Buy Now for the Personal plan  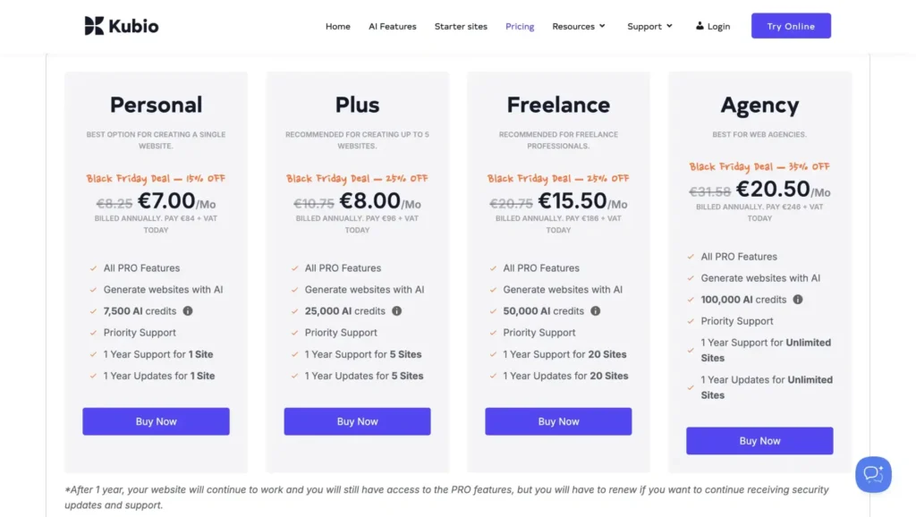[156, 421]
